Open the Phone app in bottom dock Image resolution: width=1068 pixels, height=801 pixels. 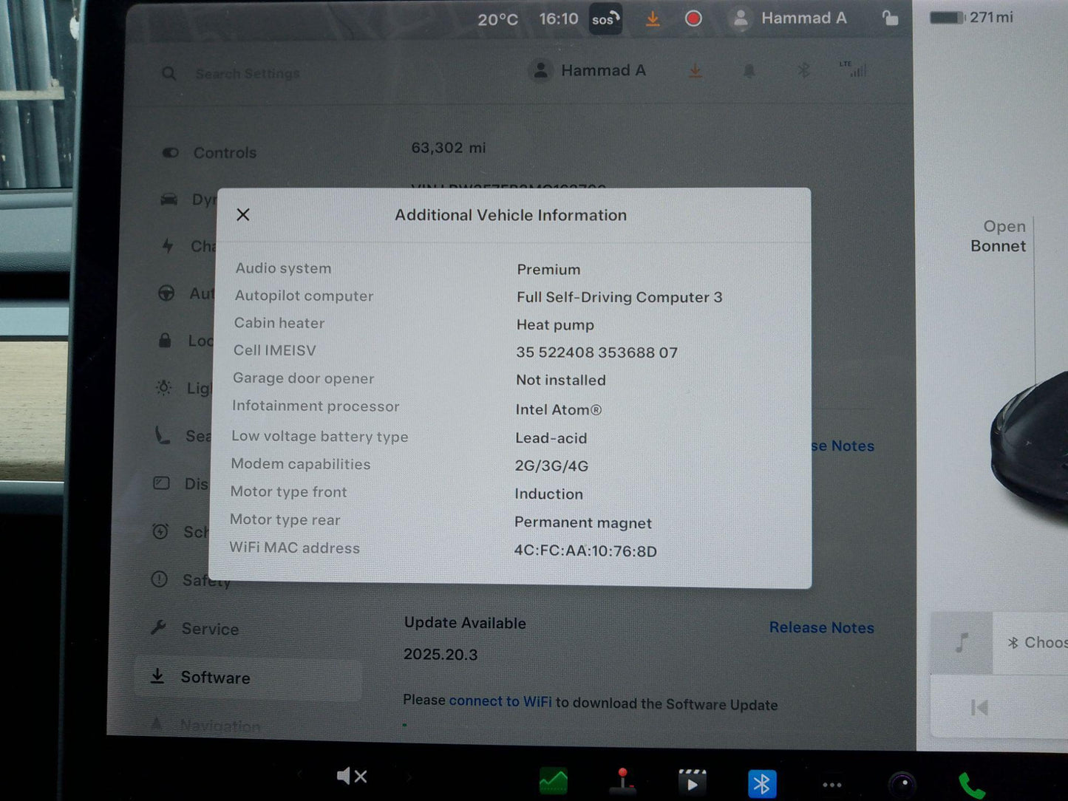971,785
